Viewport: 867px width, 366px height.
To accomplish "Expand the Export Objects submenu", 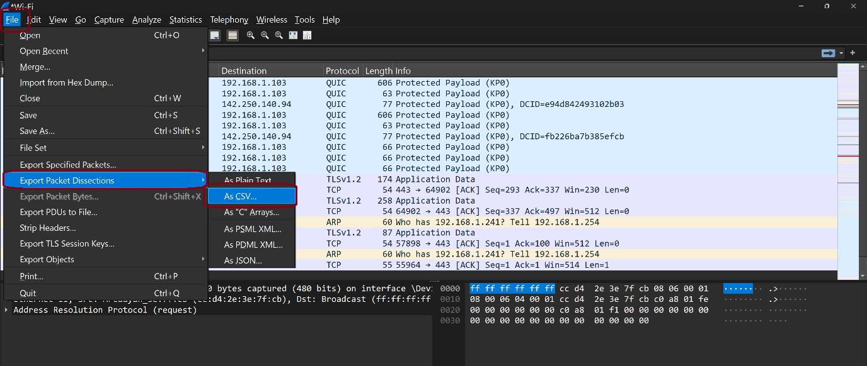I will pos(106,259).
